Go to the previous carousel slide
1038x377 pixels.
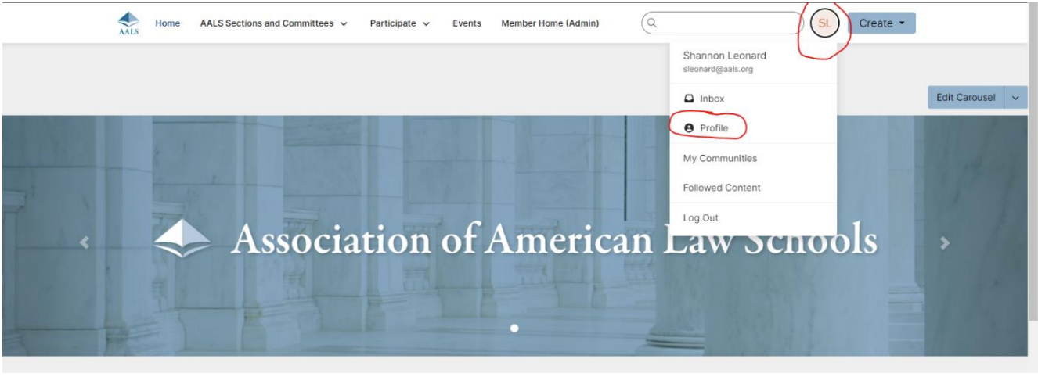(x=85, y=242)
